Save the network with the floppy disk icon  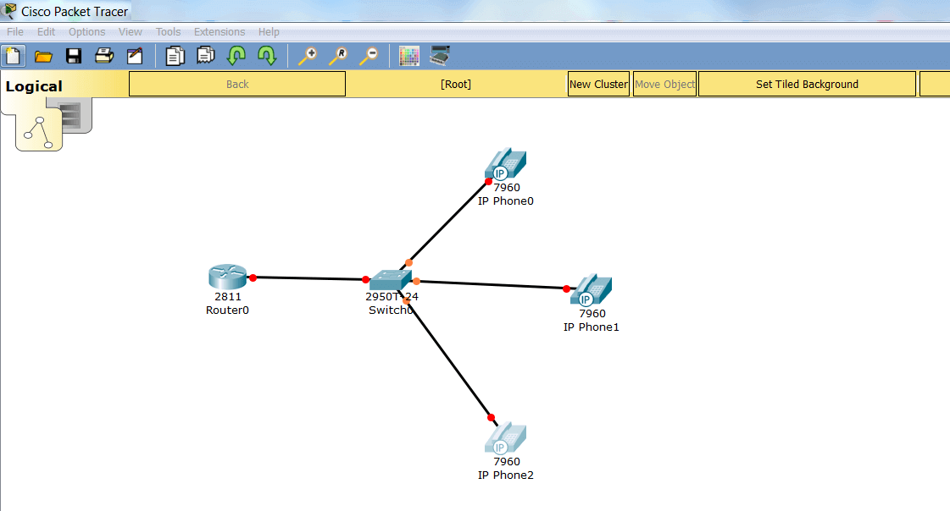coord(74,57)
